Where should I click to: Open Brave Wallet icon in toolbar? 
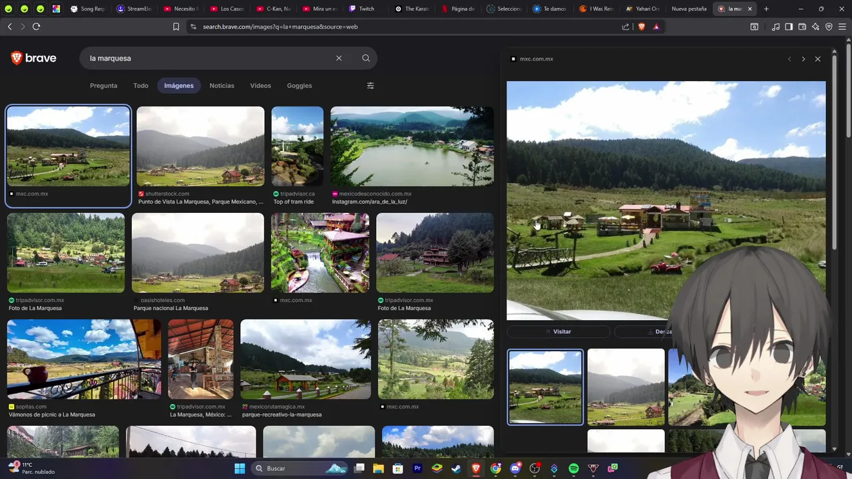coord(802,27)
